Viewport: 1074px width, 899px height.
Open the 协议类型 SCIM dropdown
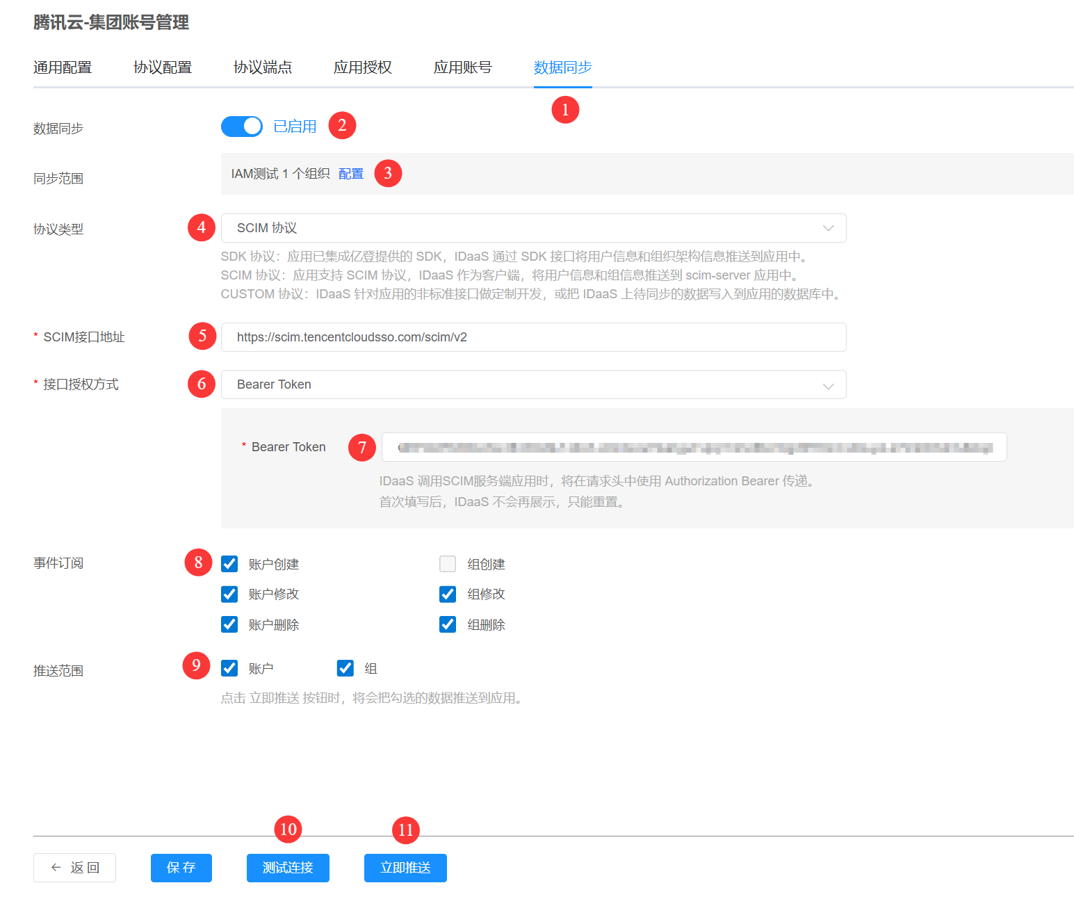pos(533,228)
